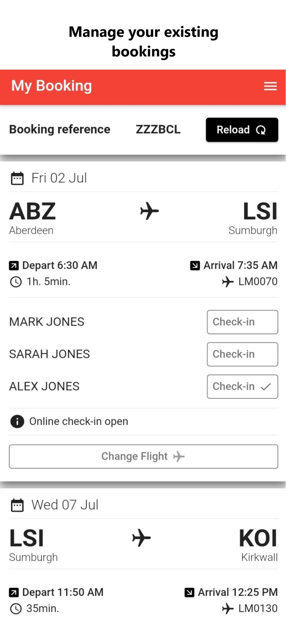Click the calendar icon beside Fri 02 Jul
The height and width of the screenshot is (621, 286).
coord(17,178)
